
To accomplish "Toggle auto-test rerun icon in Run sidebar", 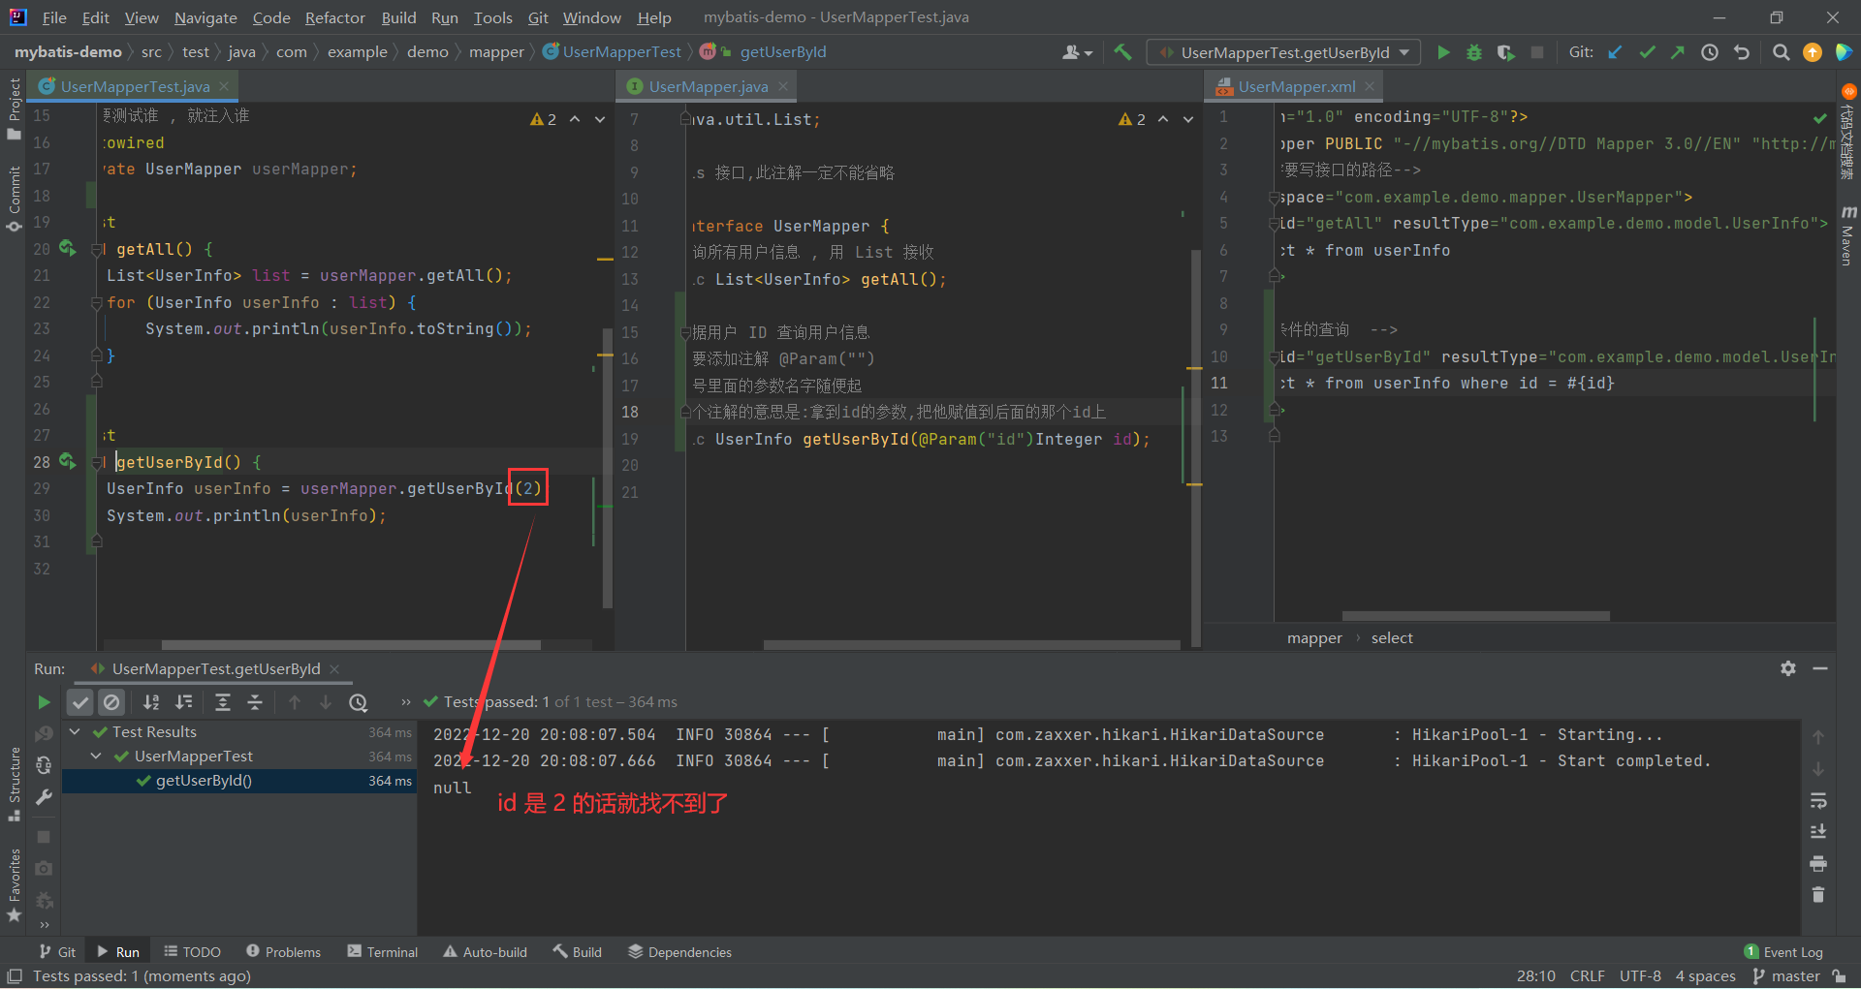I will (x=44, y=765).
